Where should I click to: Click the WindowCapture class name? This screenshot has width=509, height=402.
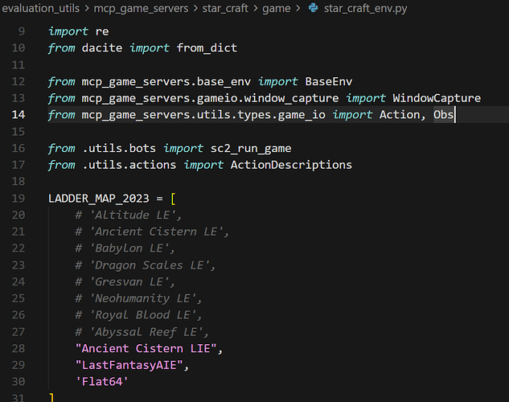(x=437, y=98)
